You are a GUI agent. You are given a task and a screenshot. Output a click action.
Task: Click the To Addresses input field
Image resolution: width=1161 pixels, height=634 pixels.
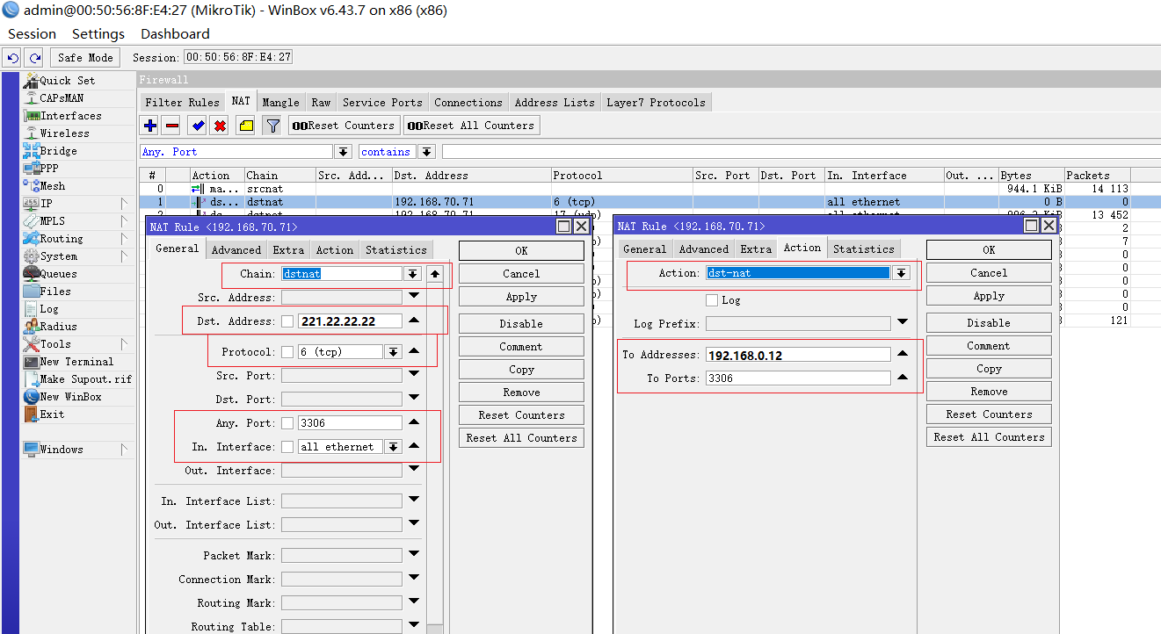click(798, 355)
